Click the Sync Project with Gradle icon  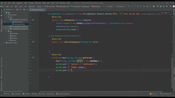click(161, 6)
